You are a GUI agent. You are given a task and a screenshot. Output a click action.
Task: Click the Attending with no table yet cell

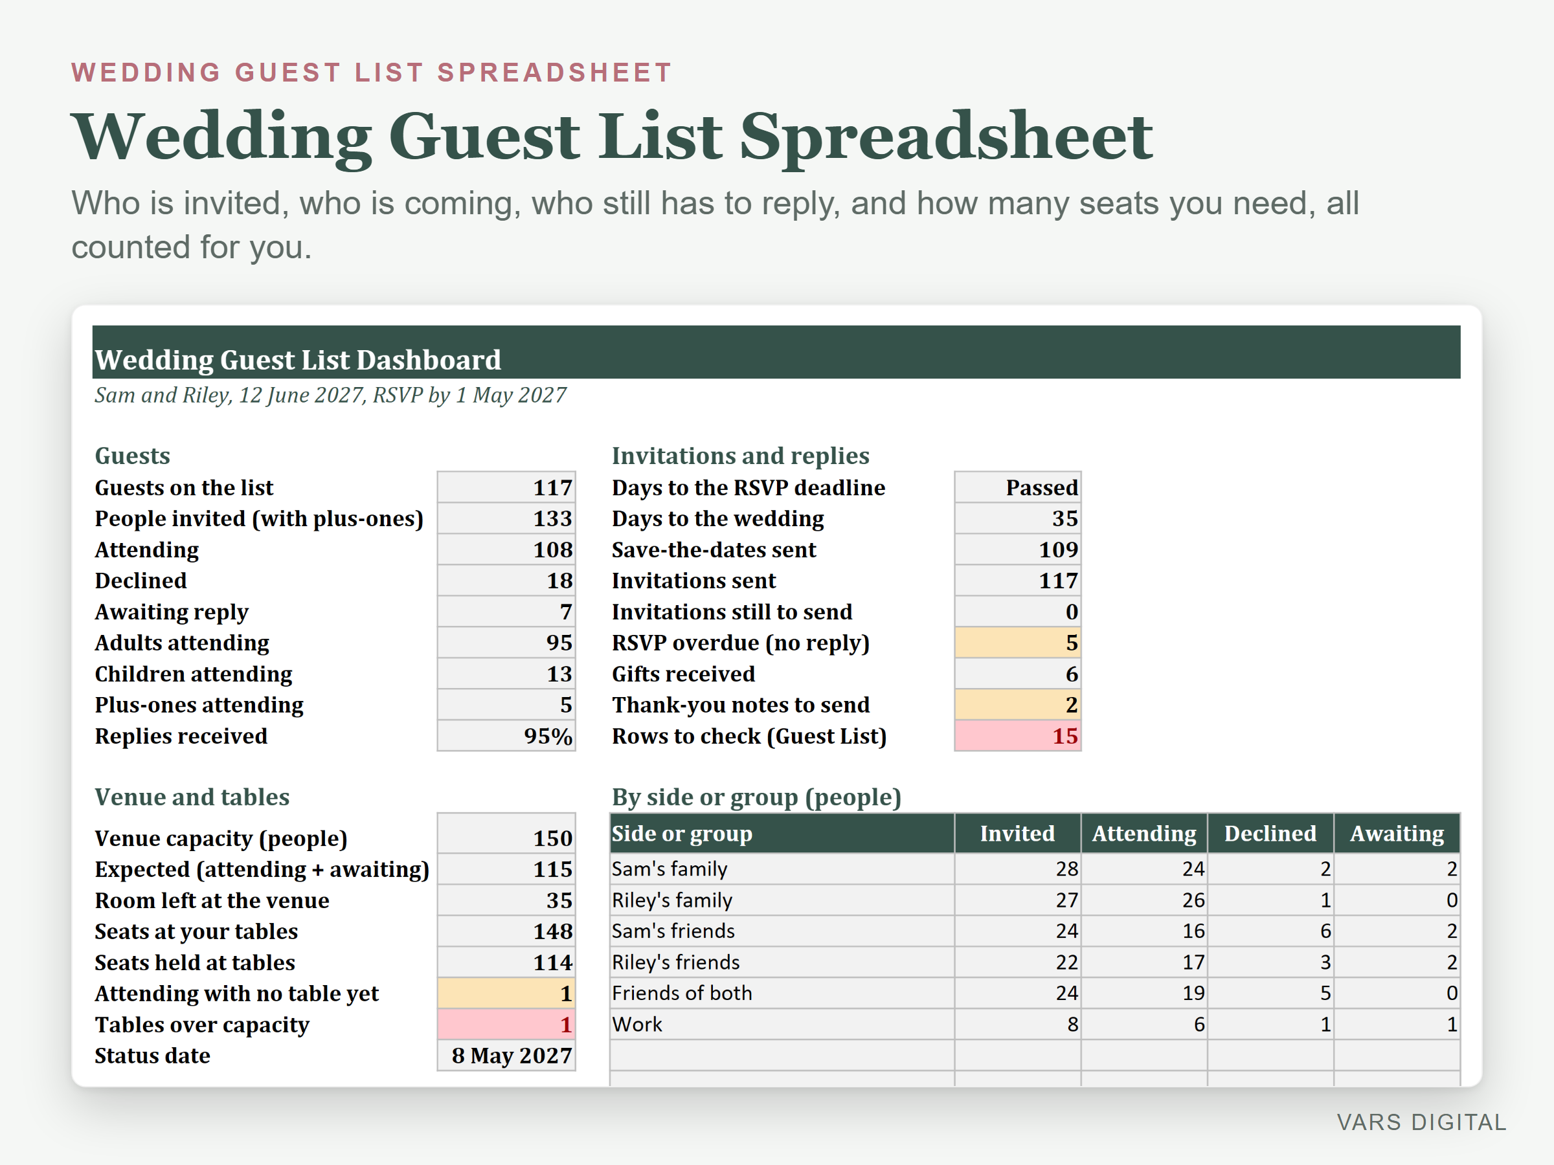pos(506,993)
